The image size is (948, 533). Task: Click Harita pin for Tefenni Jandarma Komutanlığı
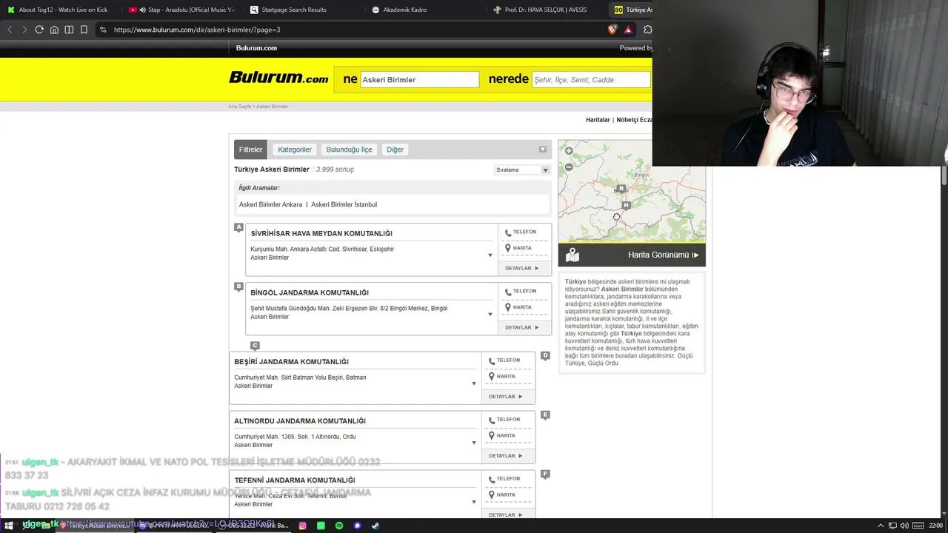pyautogui.click(x=492, y=495)
